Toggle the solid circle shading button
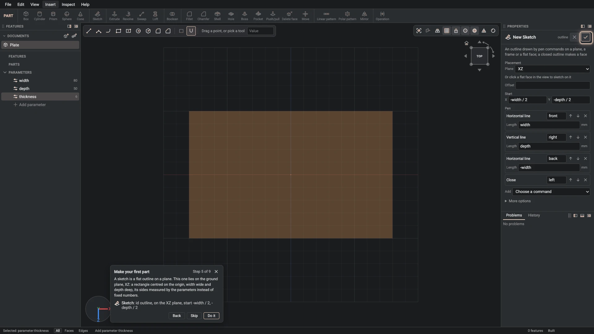594x334 pixels. 465,31
